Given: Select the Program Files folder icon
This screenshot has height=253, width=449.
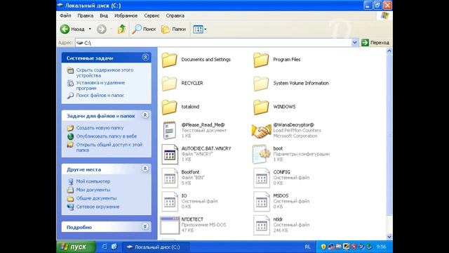Looking at the screenshot, I should 261,60.
